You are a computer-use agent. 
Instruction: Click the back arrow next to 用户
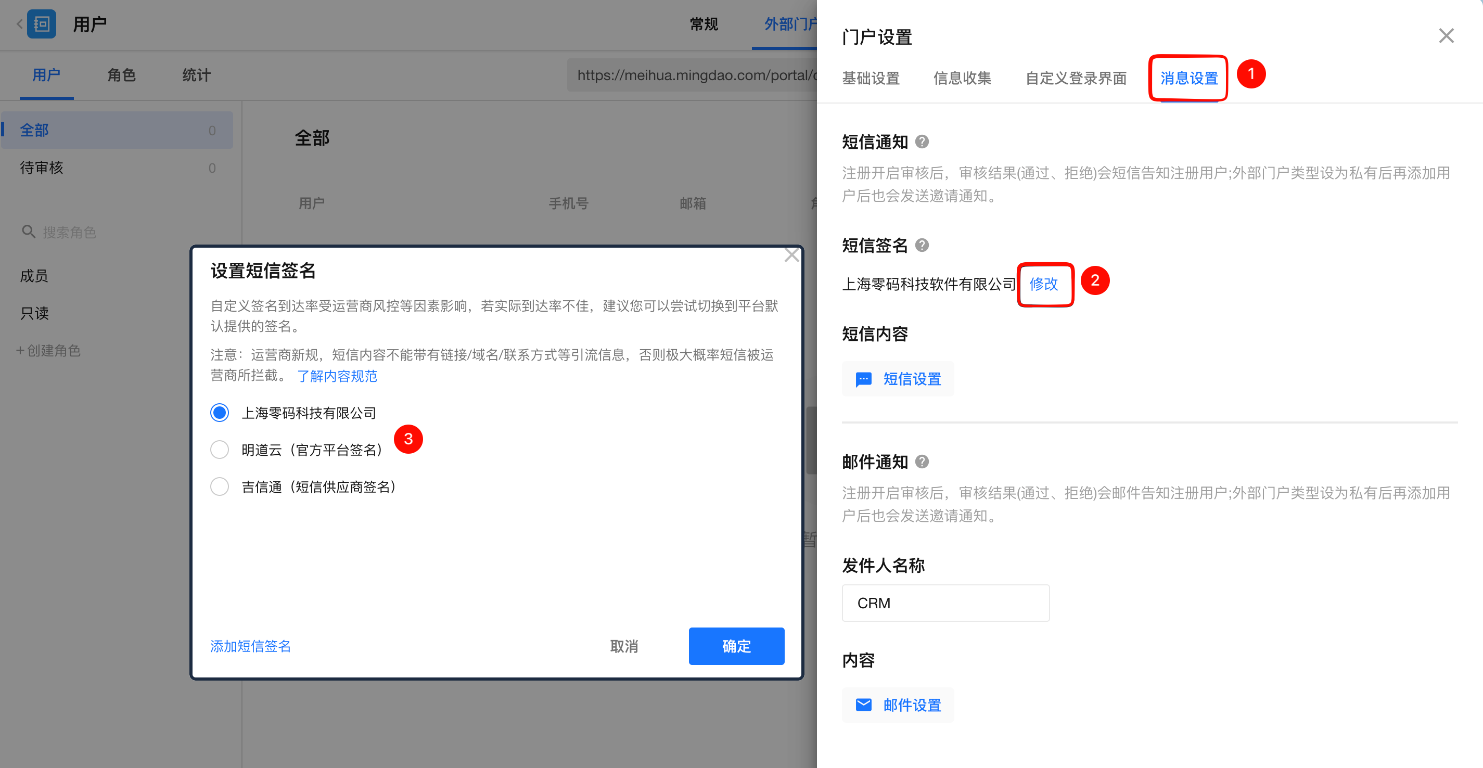(x=20, y=24)
